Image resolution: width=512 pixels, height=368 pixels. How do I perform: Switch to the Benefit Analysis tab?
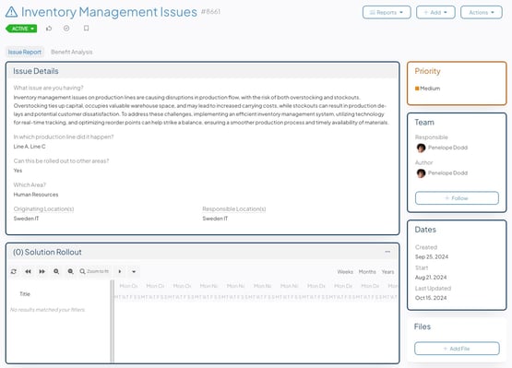point(72,52)
